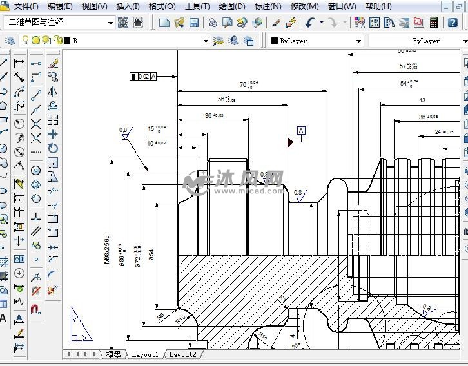The height and width of the screenshot is (366, 468).
Task: Select the Aligned dimension tool
Action: click(19, 77)
